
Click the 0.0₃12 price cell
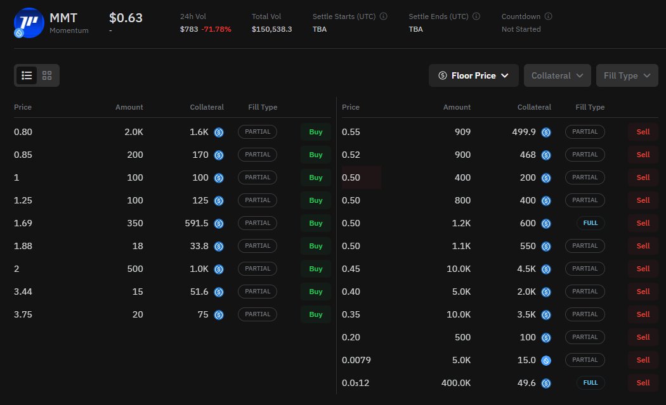tap(355, 383)
